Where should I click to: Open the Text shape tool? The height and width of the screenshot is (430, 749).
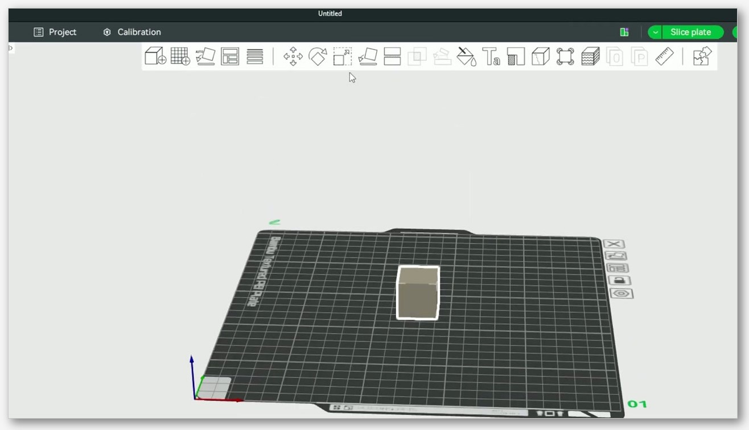pos(491,56)
